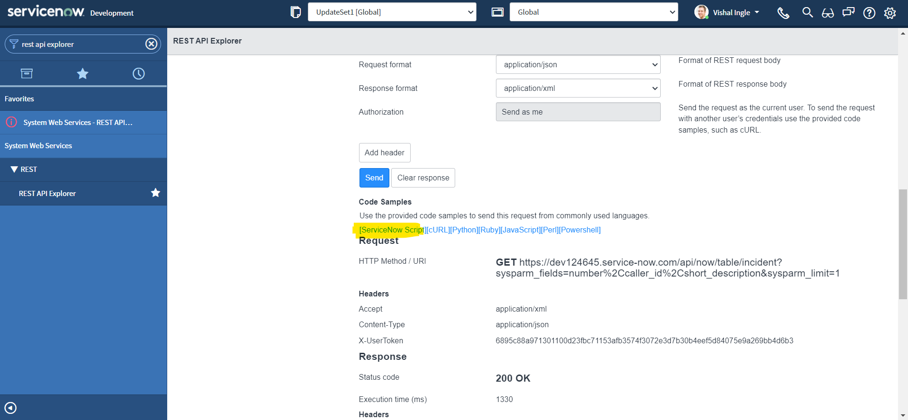Click the filter funnel icon in navigator
The width and height of the screenshot is (908, 420).
pyautogui.click(x=14, y=44)
